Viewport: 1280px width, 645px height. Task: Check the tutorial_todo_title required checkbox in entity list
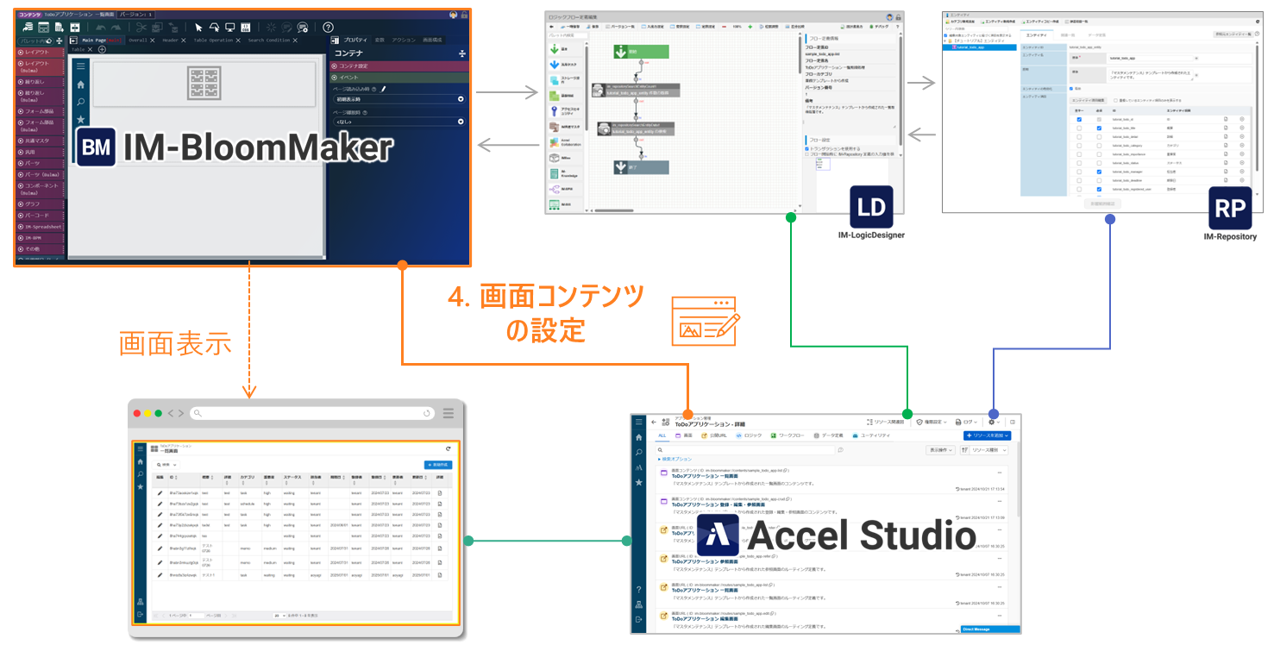pos(1101,128)
